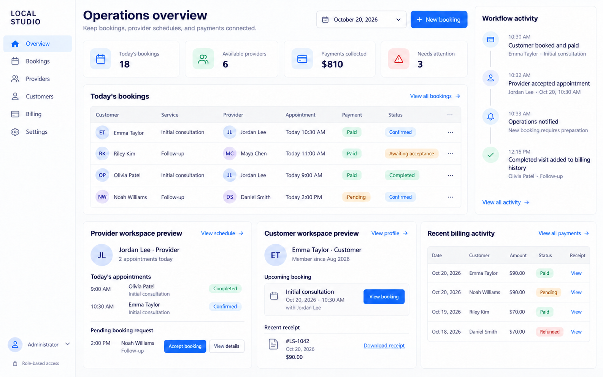
Task: View receipt for Daniel Smith refunded payment
Action: point(576,332)
